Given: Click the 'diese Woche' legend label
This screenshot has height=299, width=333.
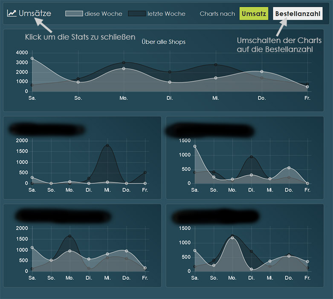Looking at the screenshot, I should pyautogui.click(x=104, y=14).
